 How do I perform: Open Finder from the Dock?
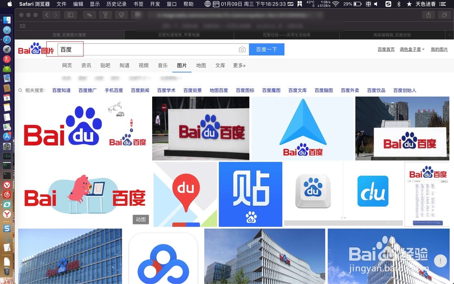pyautogui.click(x=7, y=20)
